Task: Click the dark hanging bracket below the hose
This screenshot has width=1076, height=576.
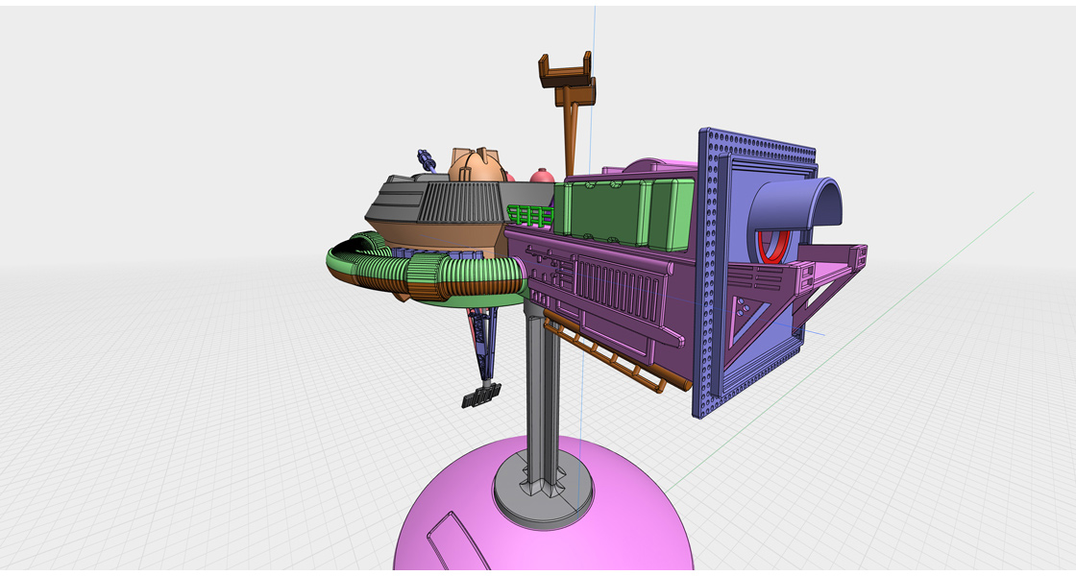Action: click(x=481, y=395)
